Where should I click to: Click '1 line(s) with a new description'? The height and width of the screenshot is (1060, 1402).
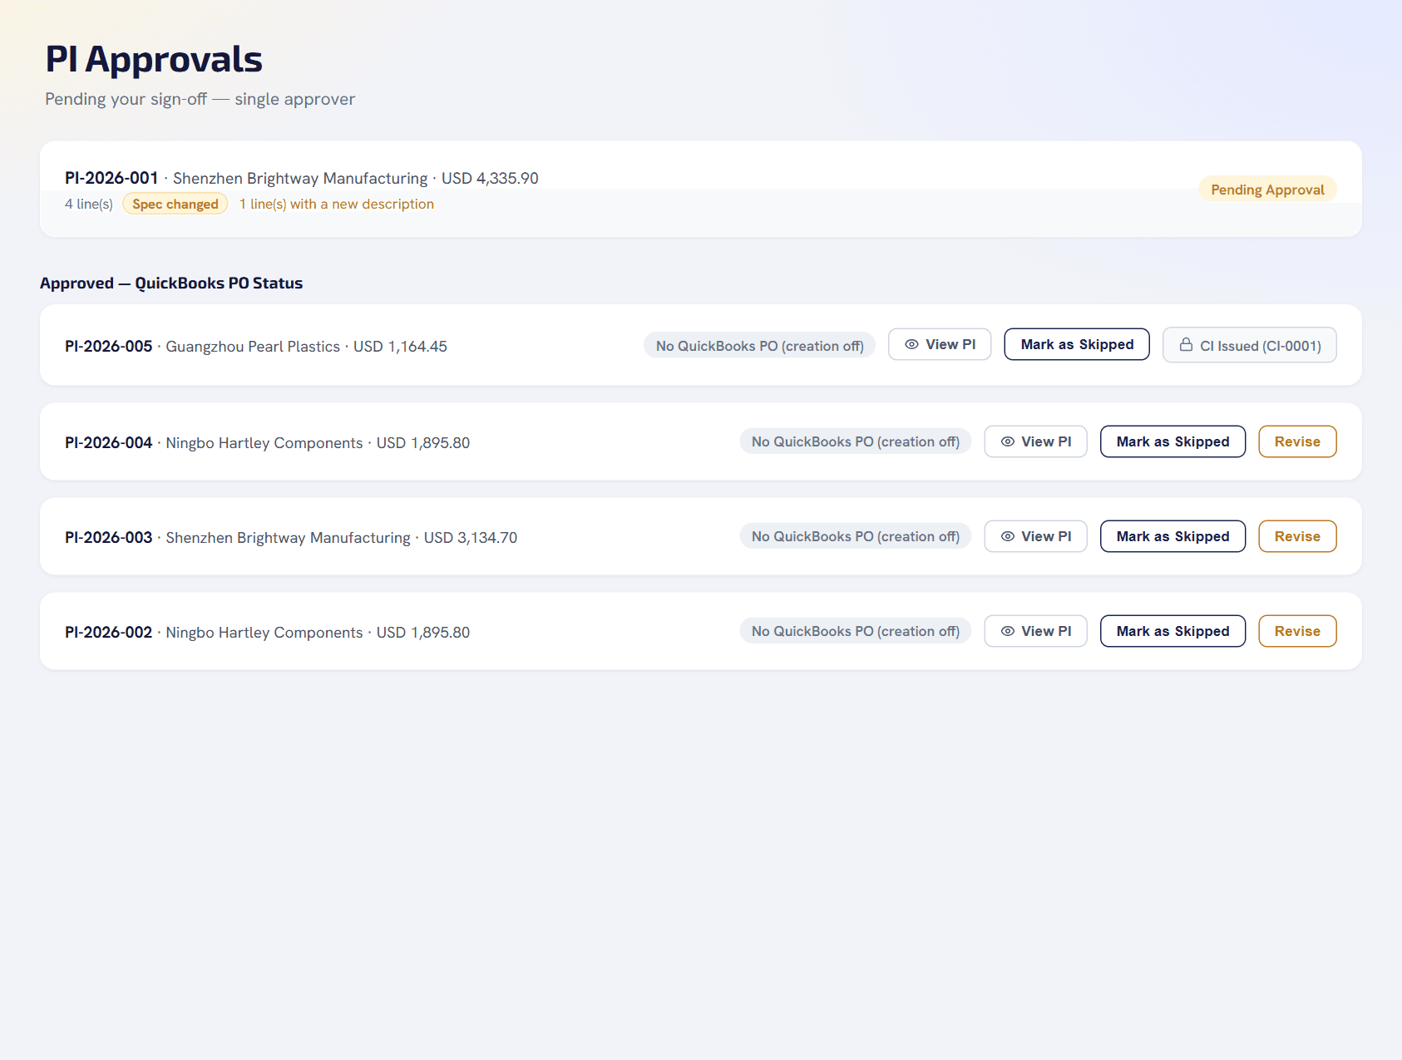[x=337, y=204]
